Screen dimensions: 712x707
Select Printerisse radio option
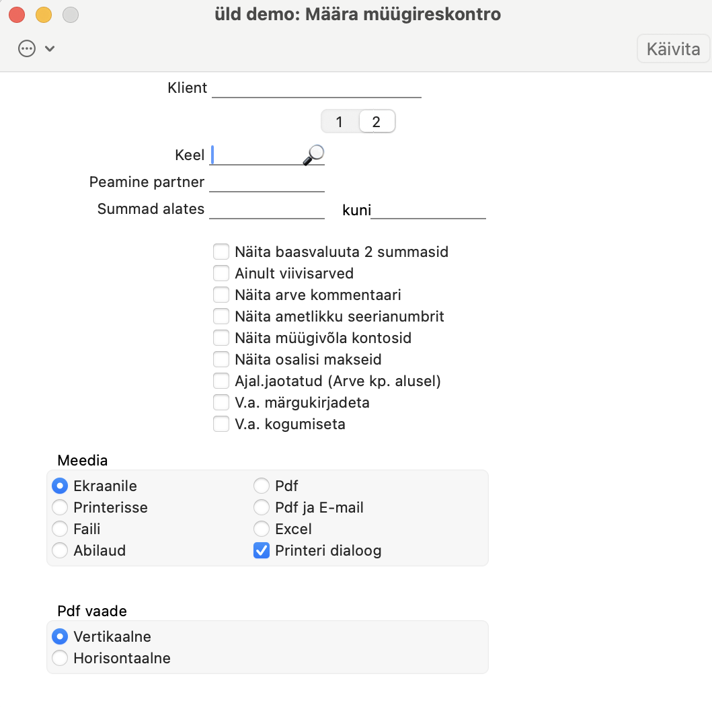[60, 507]
